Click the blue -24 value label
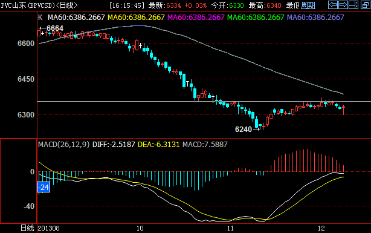Viewport: 371px width, 233px height. click(x=44, y=188)
